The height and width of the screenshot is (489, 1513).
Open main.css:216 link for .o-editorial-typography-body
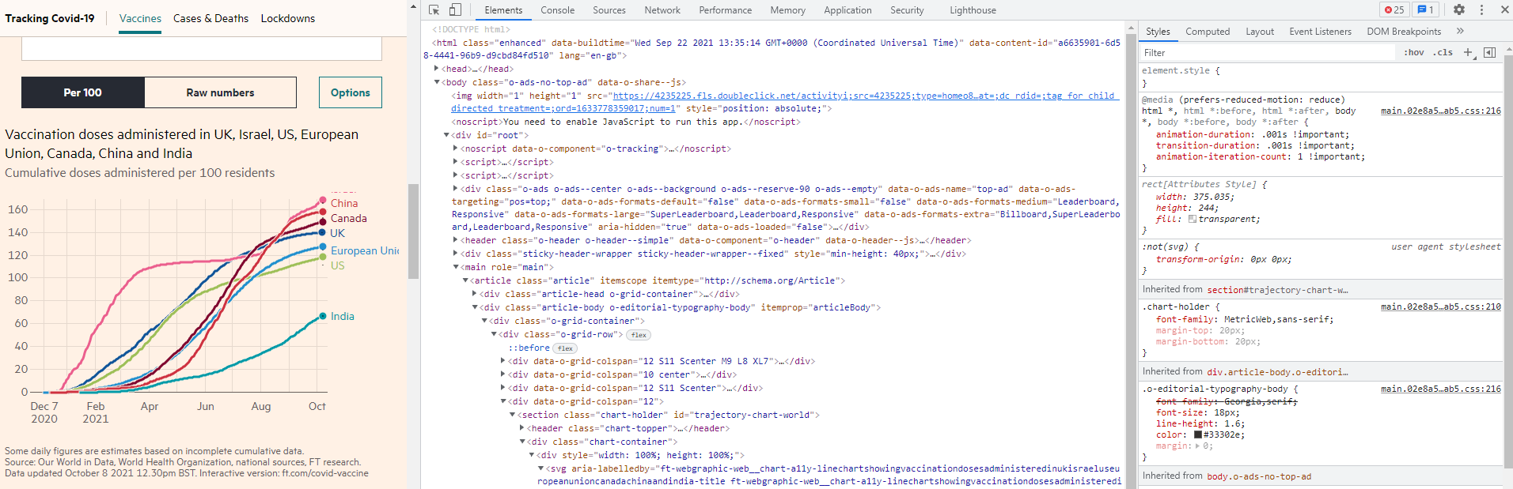(1440, 389)
